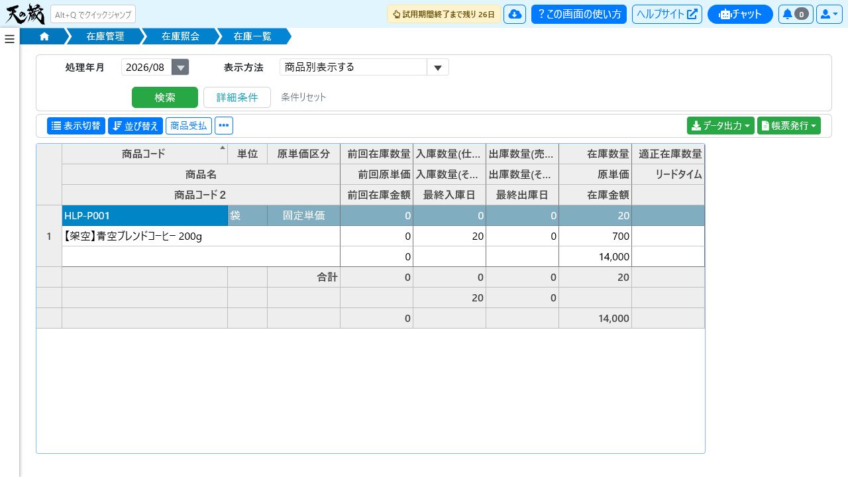Open the notification bell

[x=796, y=14]
